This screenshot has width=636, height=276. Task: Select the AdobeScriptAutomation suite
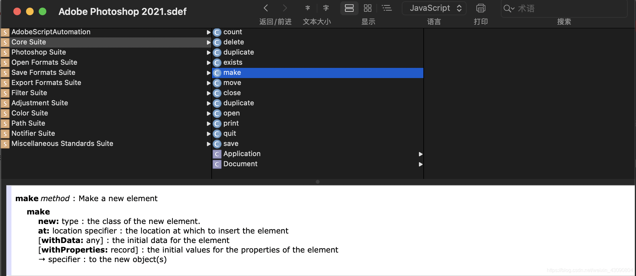click(106, 32)
